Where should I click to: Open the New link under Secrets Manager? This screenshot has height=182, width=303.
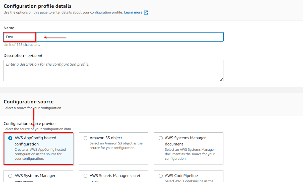96,181
